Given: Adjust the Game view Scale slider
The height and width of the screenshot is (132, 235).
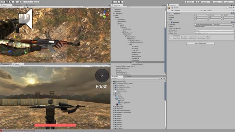Looking at the screenshot, I should (x=34, y=66).
